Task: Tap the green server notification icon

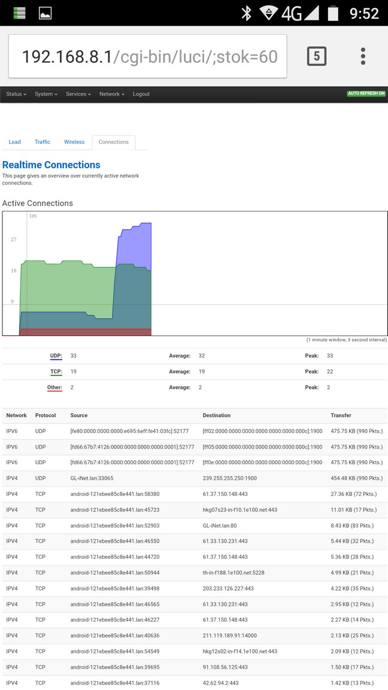Action: 19,13
